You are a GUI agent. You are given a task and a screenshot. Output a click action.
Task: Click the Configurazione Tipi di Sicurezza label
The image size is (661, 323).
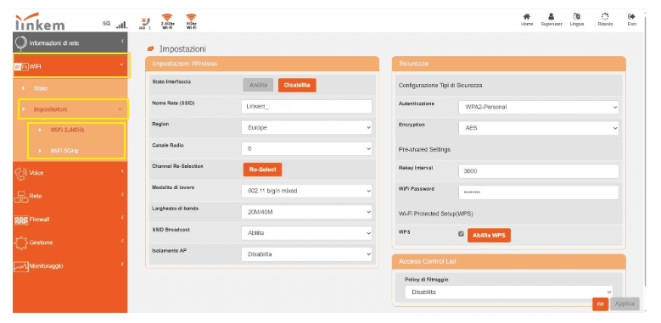pos(440,85)
